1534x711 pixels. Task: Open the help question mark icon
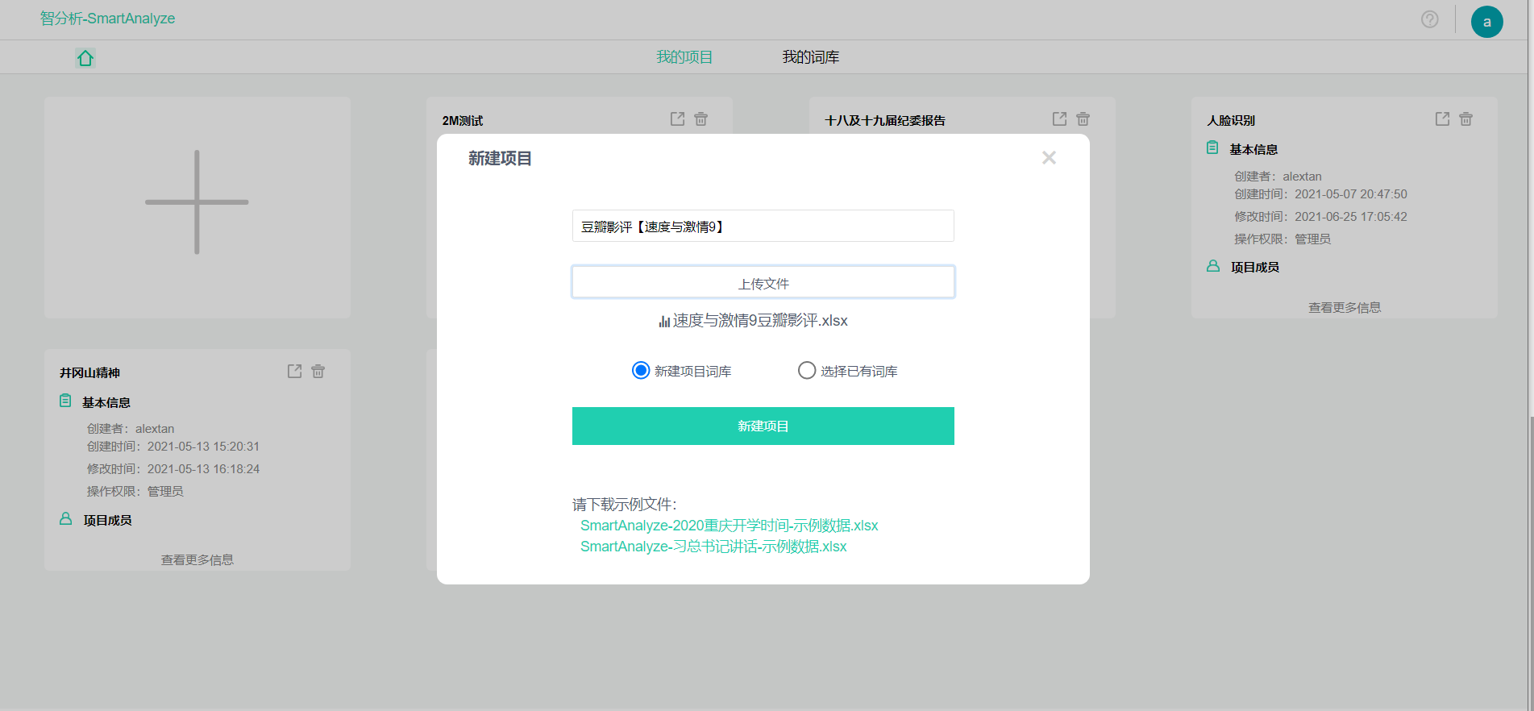pos(1429,19)
